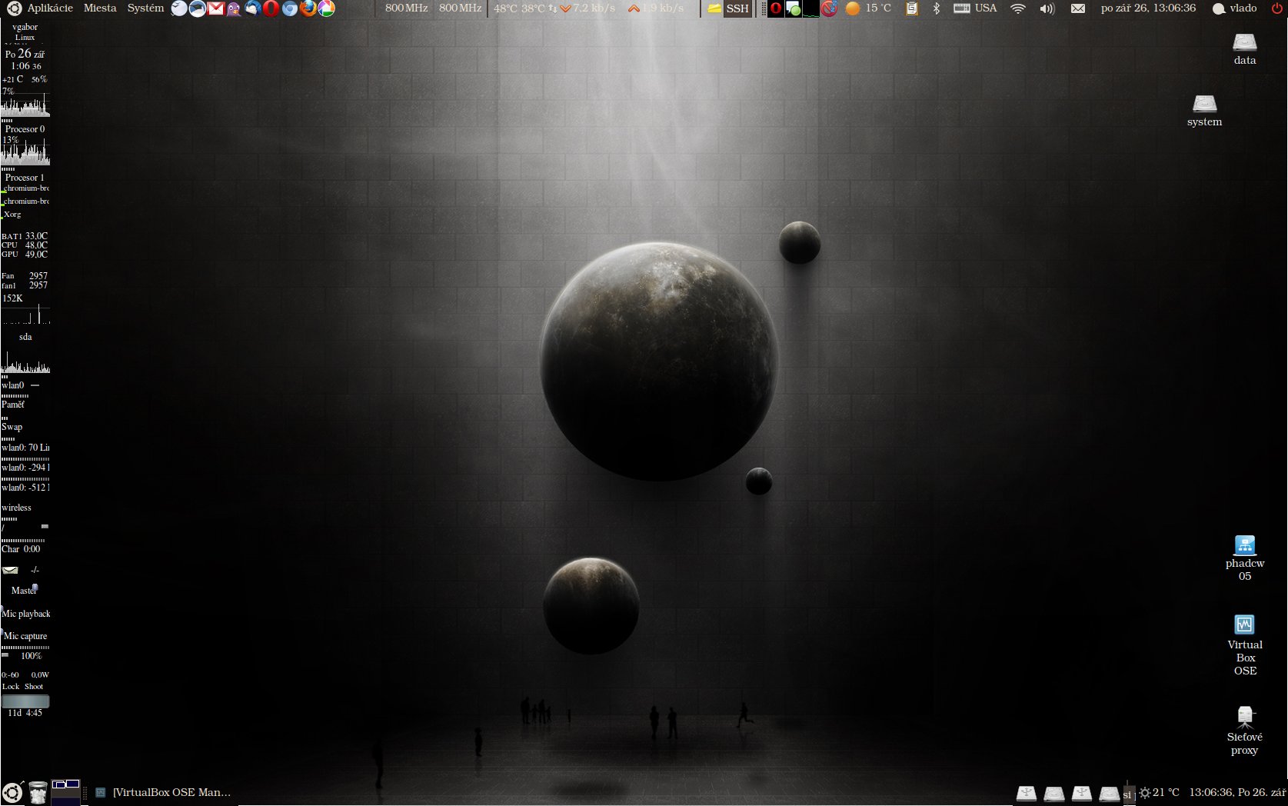Open the VirtualBox OSE desktop shortcut
The height and width of the screenshot is (806, 1288).
point(1244,644)
